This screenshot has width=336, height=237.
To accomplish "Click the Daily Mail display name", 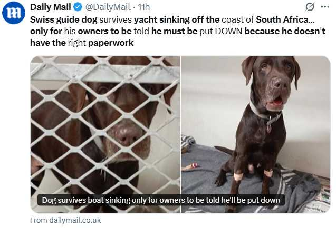I will tap(50, 7).
